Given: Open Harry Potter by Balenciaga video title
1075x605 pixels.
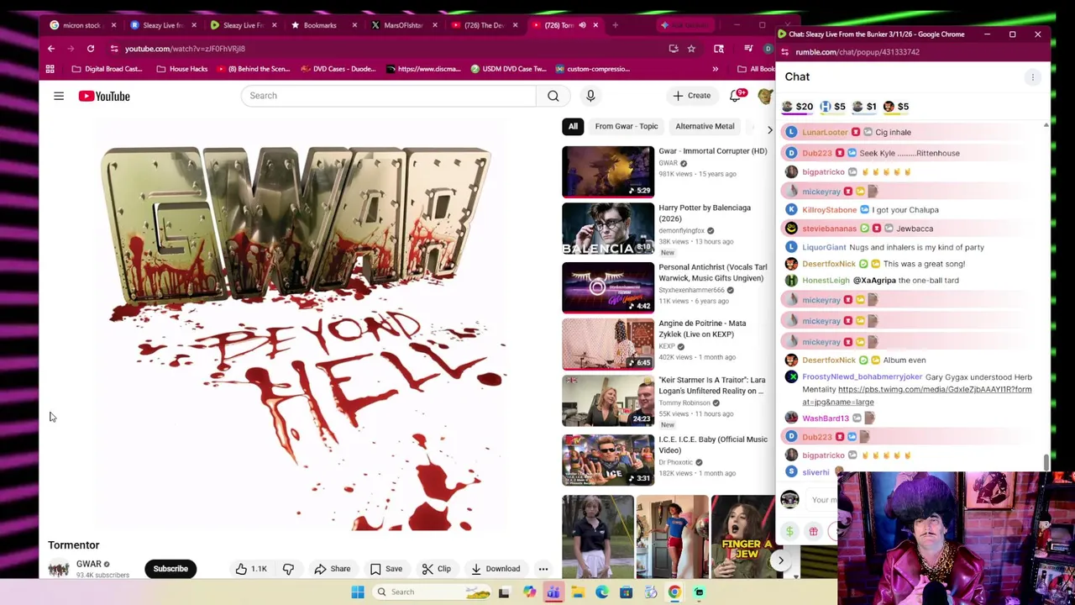Looking at the screenshot, I should coord(705,213).
